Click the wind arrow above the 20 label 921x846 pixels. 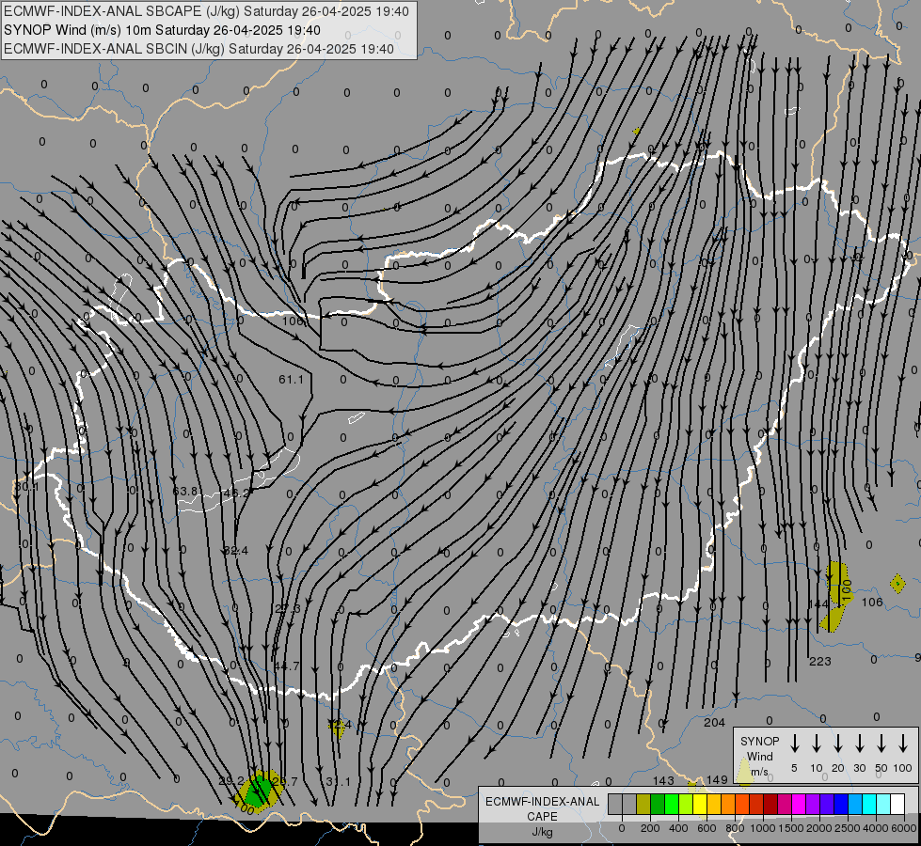coord(837,744)
